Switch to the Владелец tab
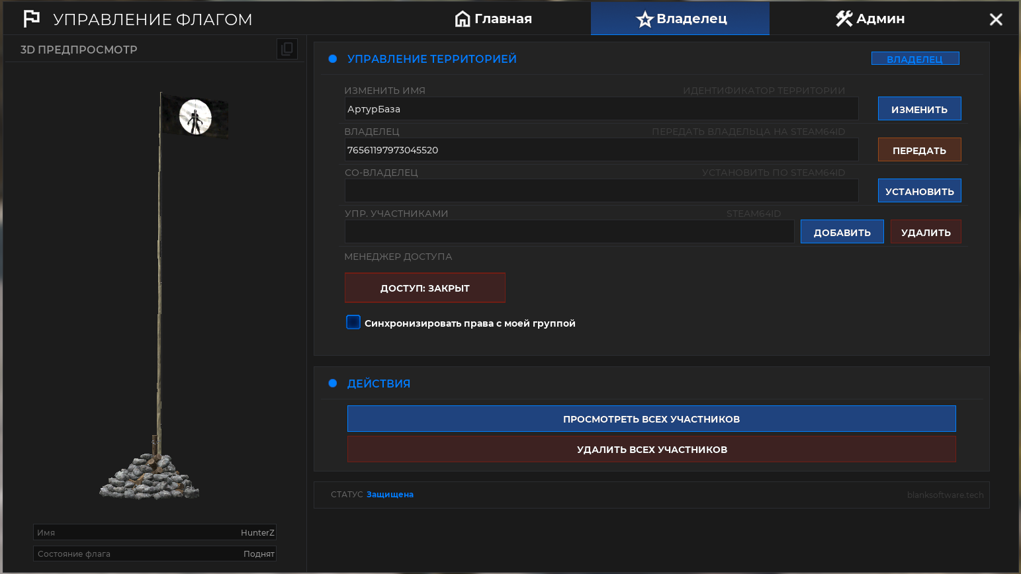This screenshot has width=1021, height=574. click(x=680, y=19)
